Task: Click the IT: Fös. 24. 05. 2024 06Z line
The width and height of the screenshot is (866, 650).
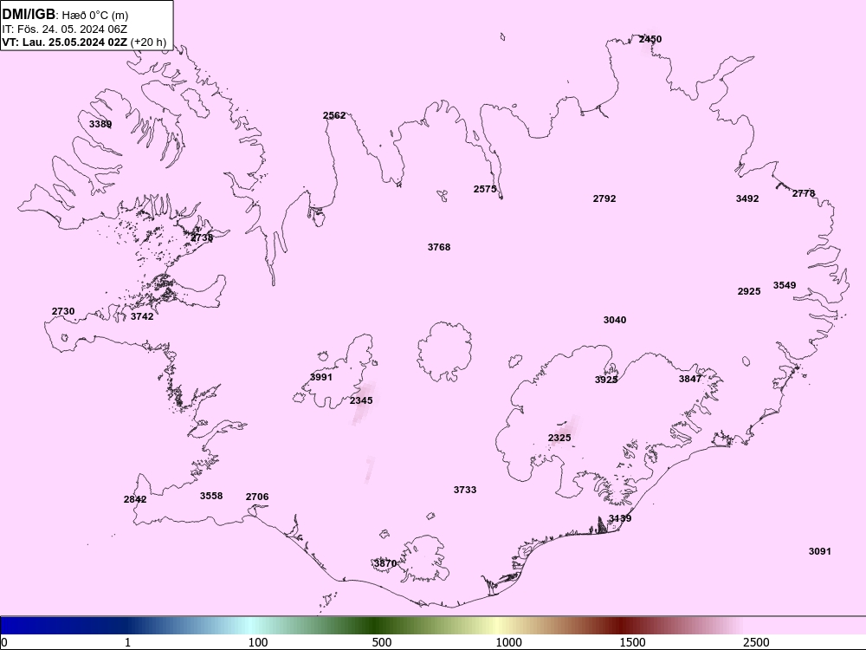Action: click(x=65, y=29)
